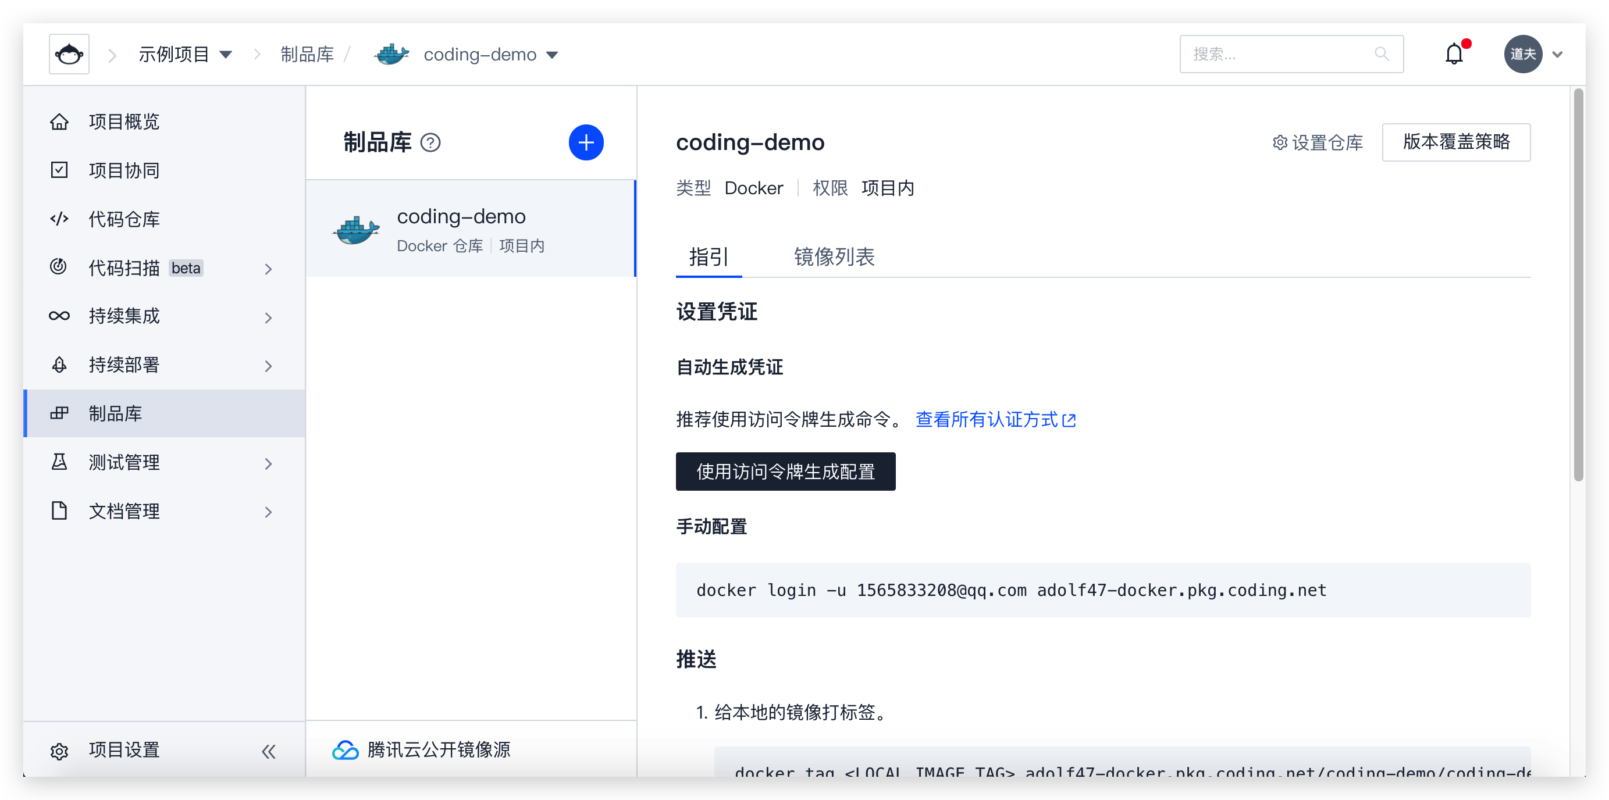
Task: Expand the 代码扫描 beta submenu
Action: pos(268,269)
